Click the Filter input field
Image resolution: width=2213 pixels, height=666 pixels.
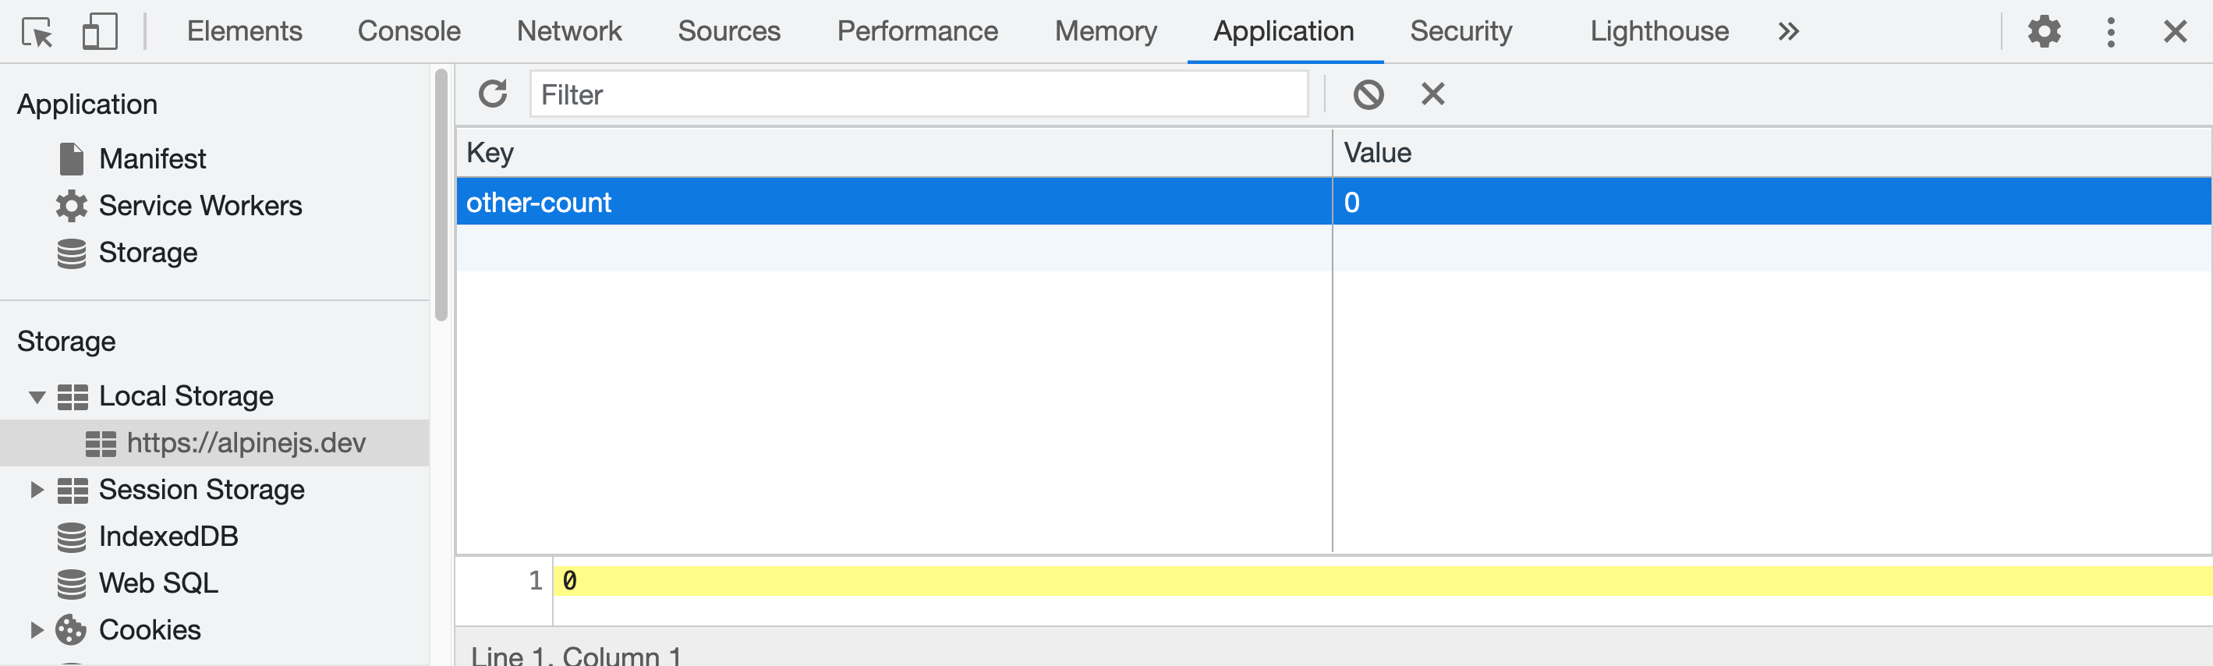(x=918, y=94)
